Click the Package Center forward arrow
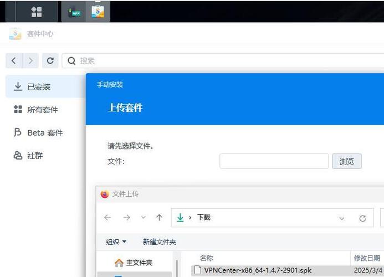This screenshot has width=384, height=277. pos(30,60)
